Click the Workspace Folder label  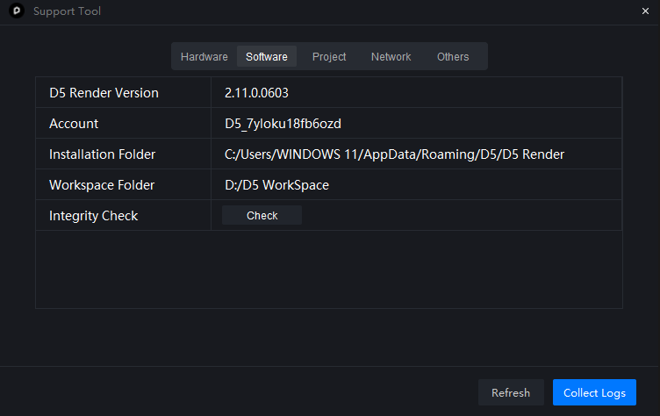pyautogui.click(x=102, y=185)
